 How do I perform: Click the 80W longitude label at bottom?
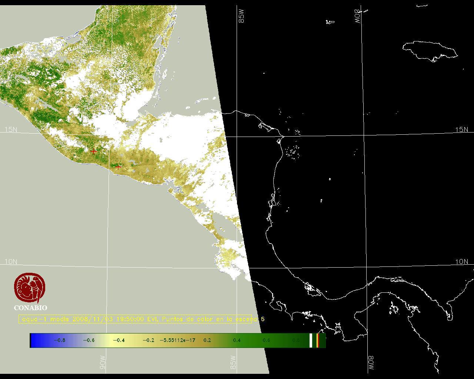tap(371, 363)
